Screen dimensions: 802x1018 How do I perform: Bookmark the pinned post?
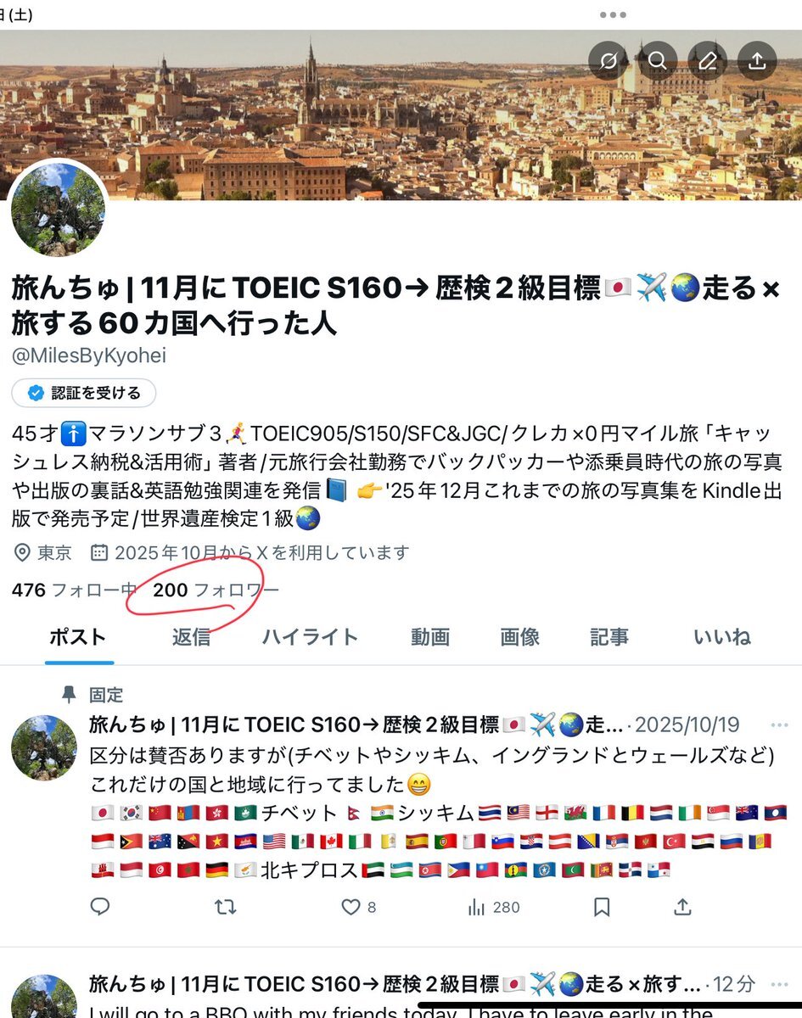602,907
